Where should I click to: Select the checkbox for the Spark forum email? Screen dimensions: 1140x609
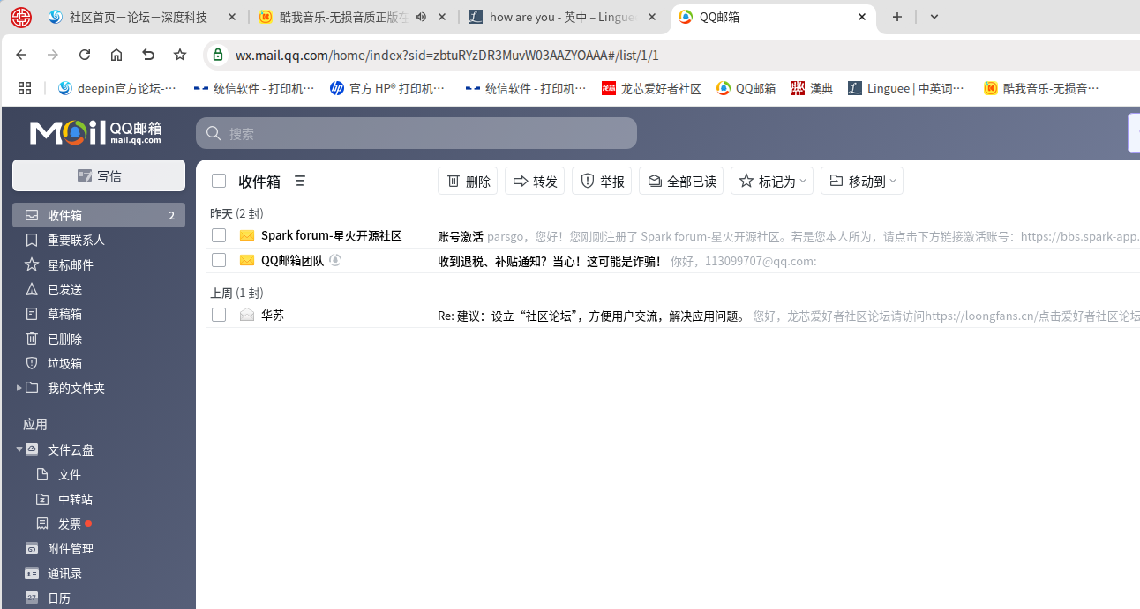click(x=218, y=235)
